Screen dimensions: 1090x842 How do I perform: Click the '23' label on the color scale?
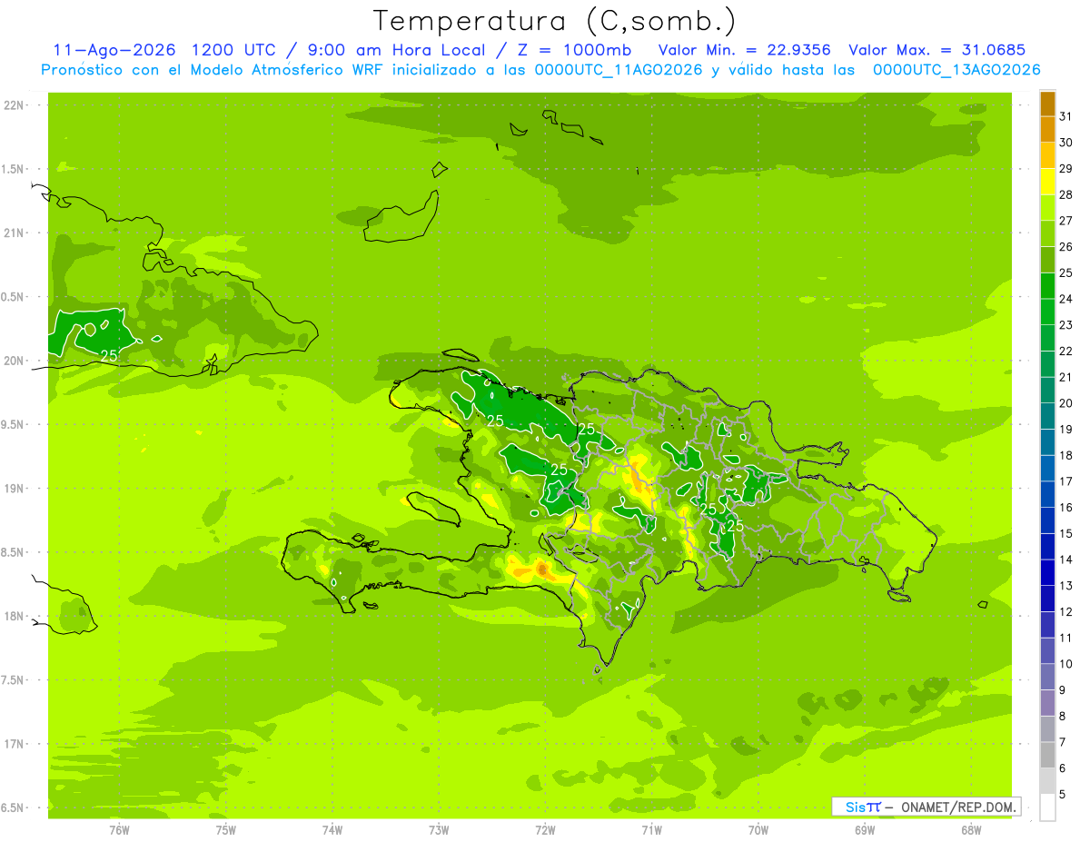tap(1065, 324)
